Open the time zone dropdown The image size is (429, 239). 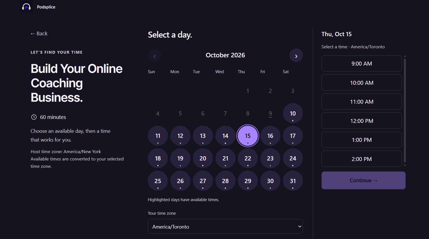[x=225, y=226]
